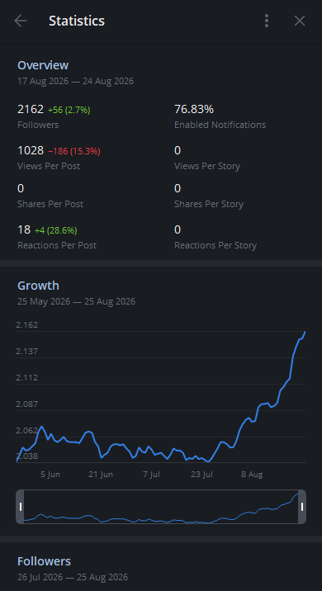Click the 23 Jul date on chart axis

[201, 474]
